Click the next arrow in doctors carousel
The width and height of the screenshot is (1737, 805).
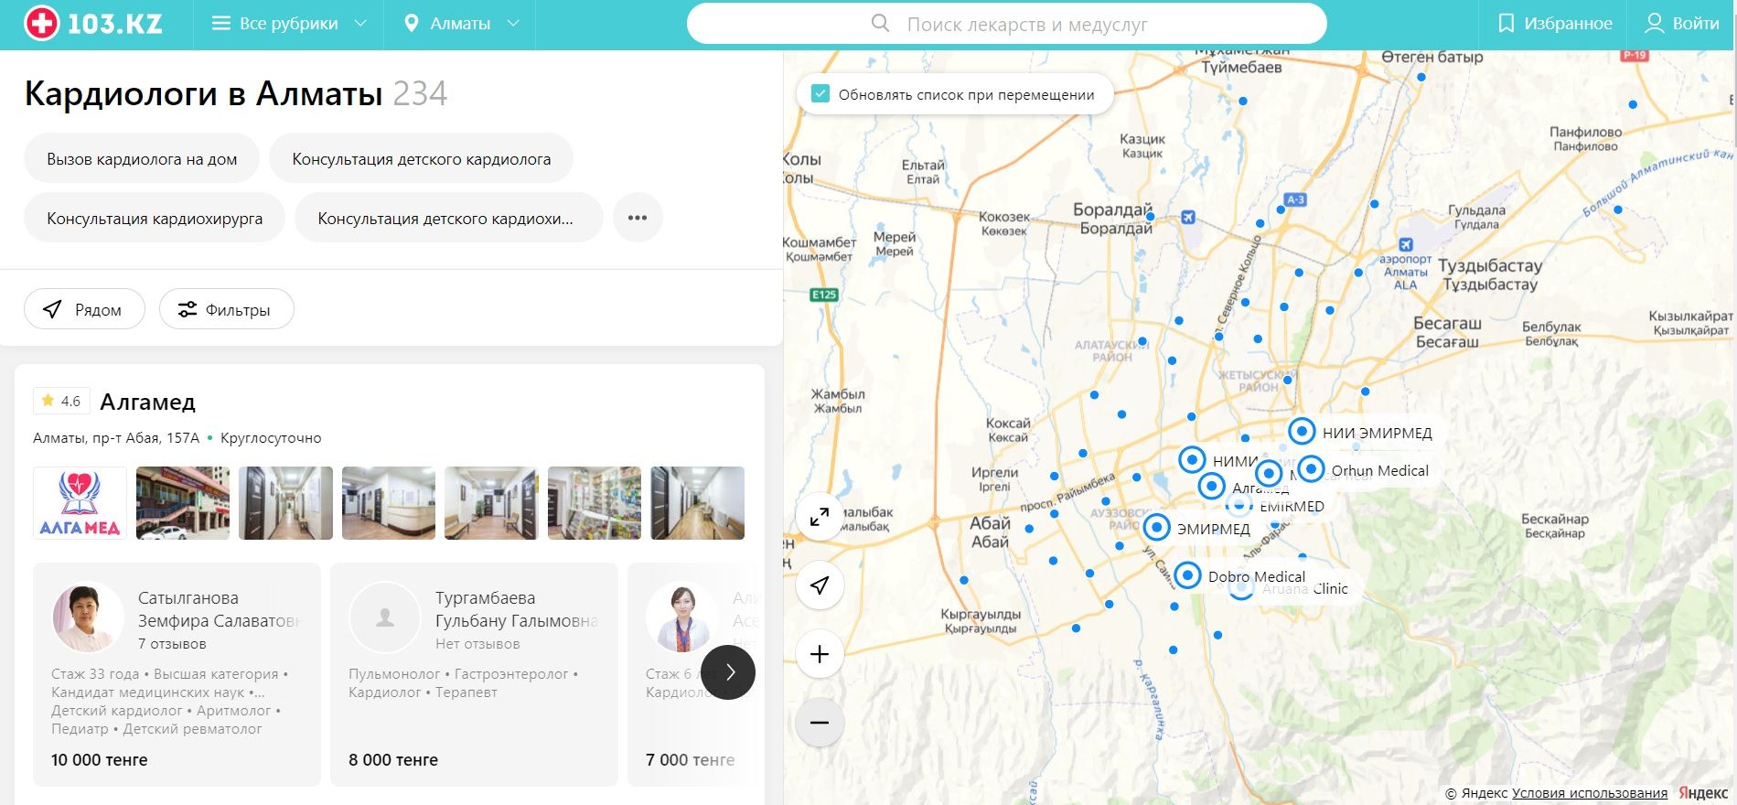tap(728, 672)
